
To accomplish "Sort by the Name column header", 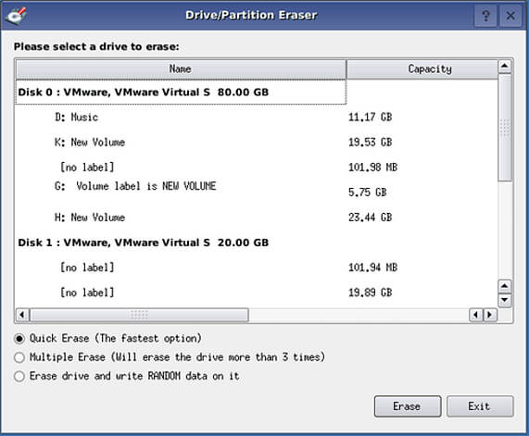I will click(181, 69).
